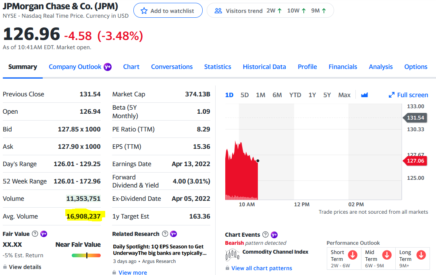Select the 5Y chart range
This screenshot has height=275, width=436.
pyautogui.click(x=327, y=95)
